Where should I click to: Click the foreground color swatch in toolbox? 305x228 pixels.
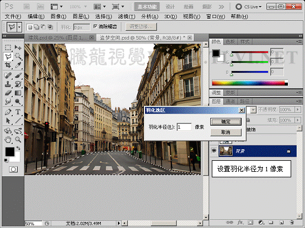[10, 152]
